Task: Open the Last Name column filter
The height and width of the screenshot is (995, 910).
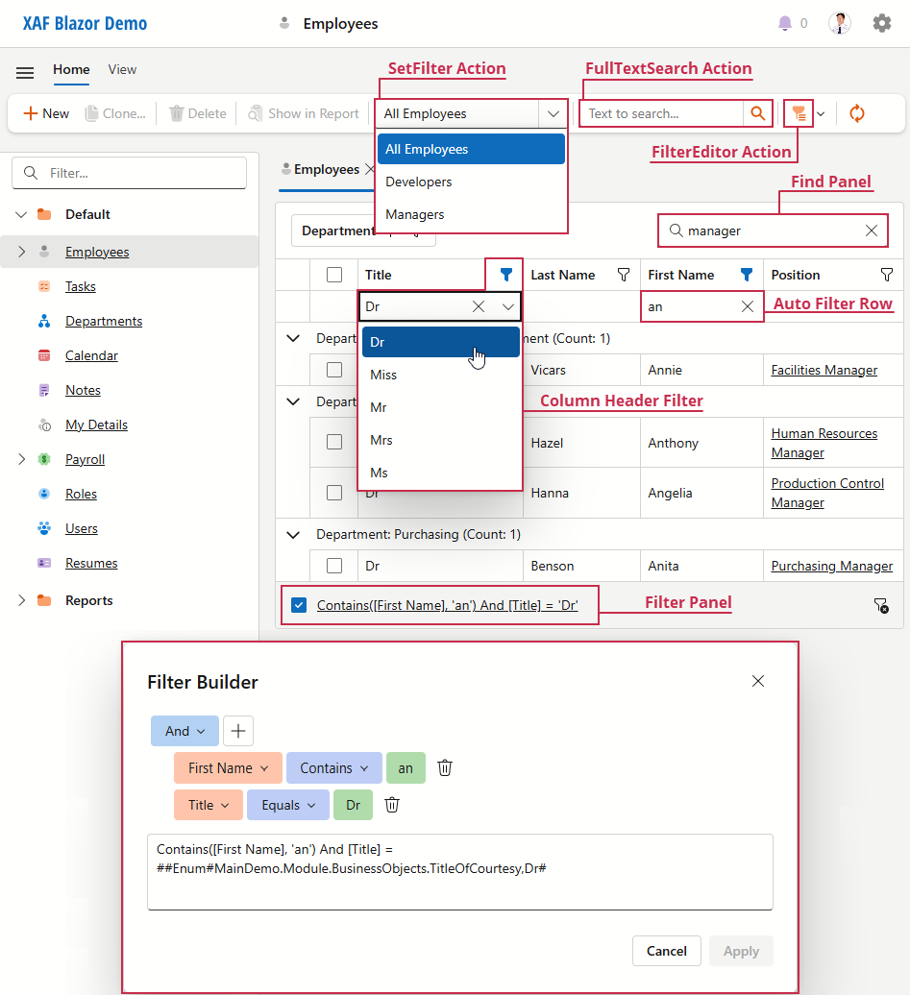Action: (624, 275)
